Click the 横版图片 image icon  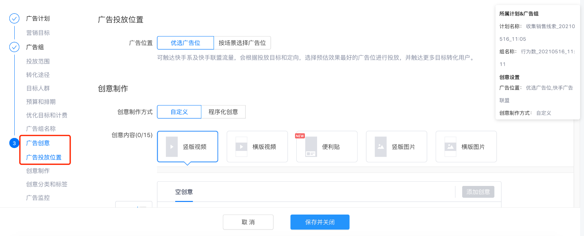pos(450,147)
